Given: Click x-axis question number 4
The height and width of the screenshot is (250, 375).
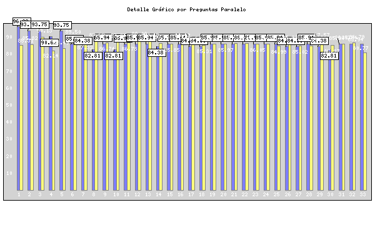Looking at the screenshot, I should tap(51, 194).
